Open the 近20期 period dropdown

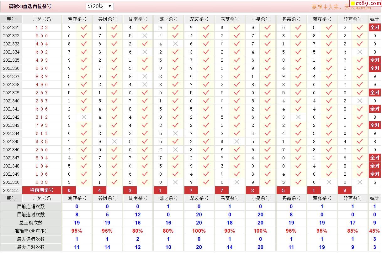pyautogui.click(x=100, y=6)
